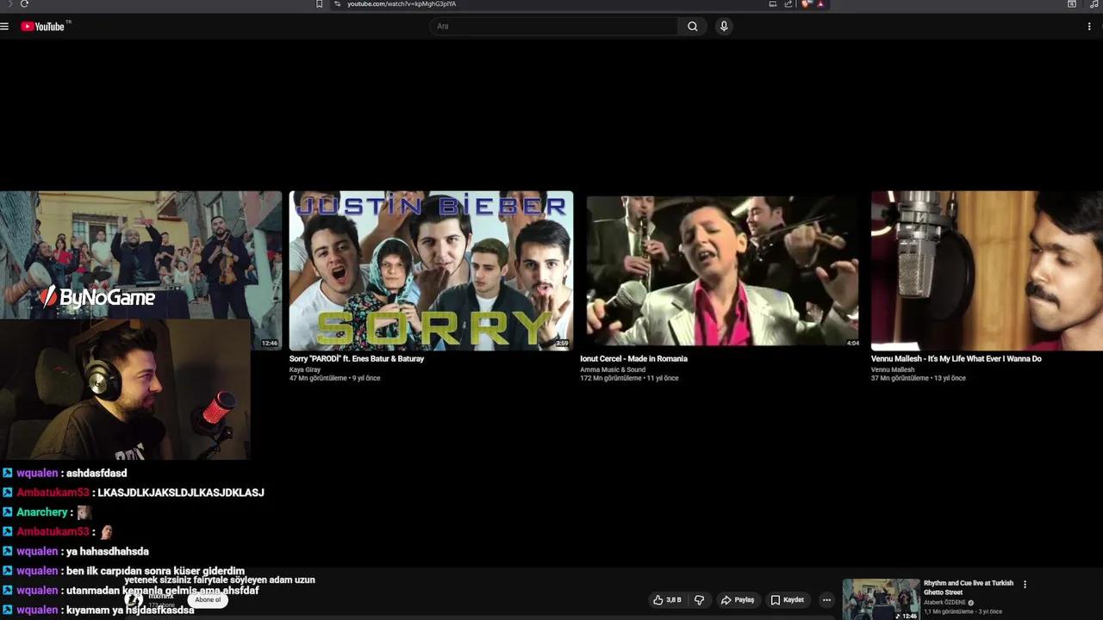The image size is (1103, 620).
Task: Click the browser address bar URL
Action: tap(402, 4)
